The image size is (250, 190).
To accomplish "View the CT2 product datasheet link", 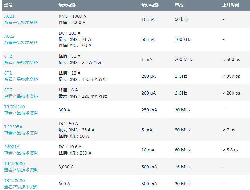I will 21,62.
